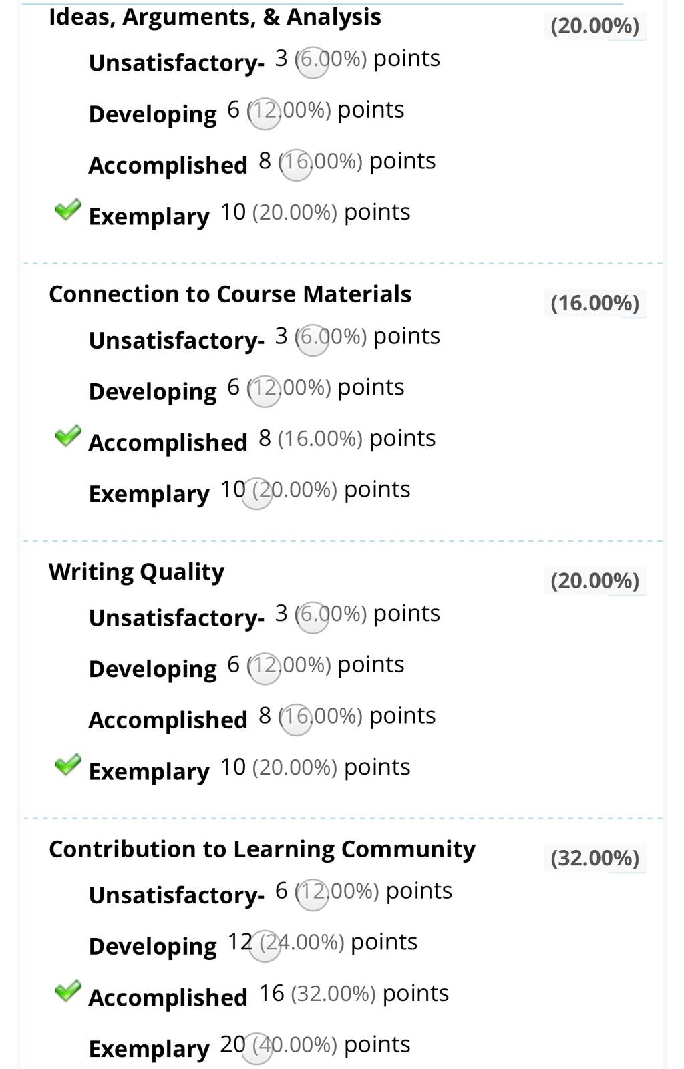Viewport: 684px width, 1069px height.
Task: Pick Developing radio under Writing Quality
Action: tap(265, 669)
